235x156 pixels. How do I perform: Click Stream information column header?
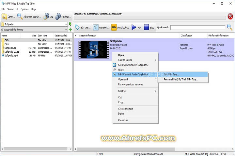pos(129,35)
